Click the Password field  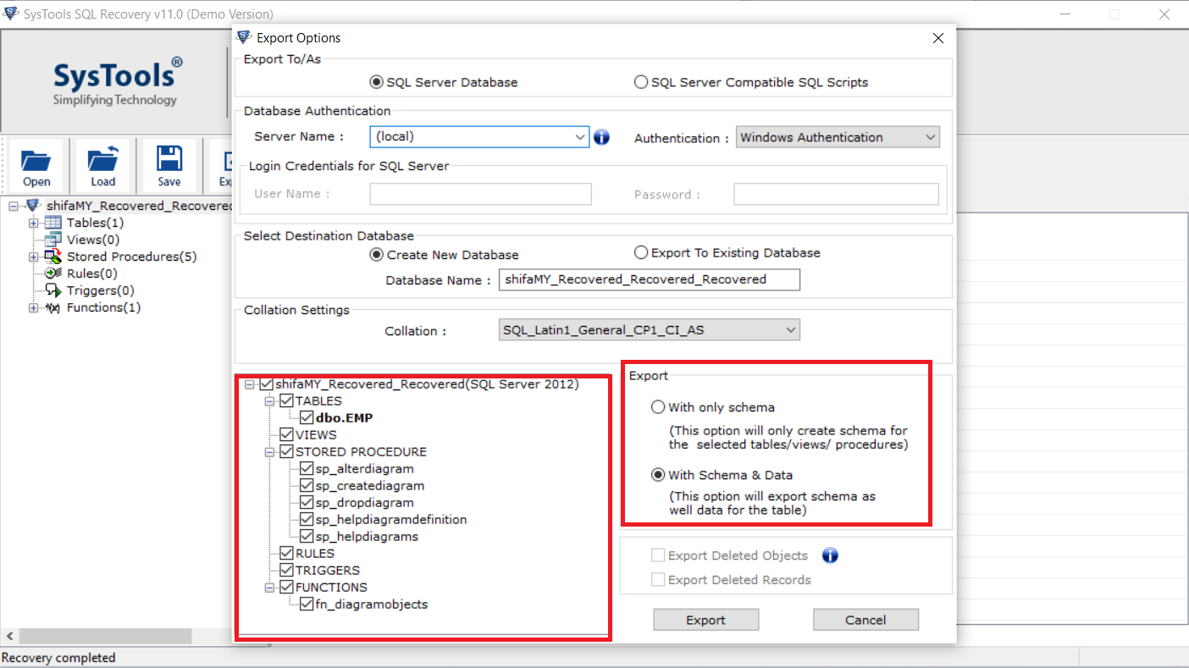(836, 194)
